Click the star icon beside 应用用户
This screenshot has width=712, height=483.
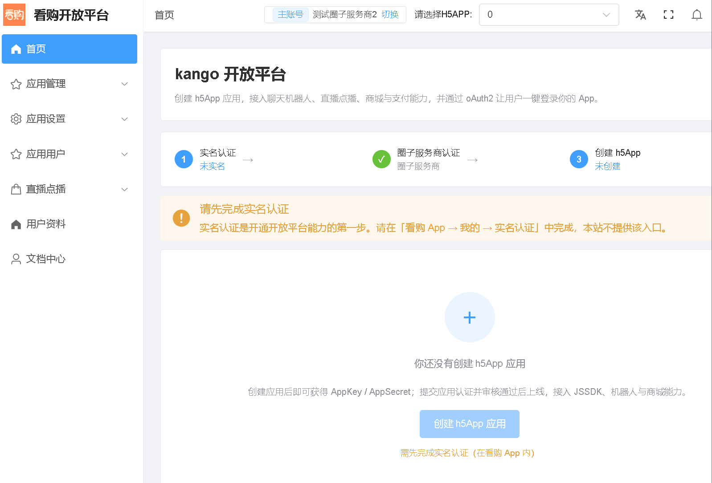tap(16, 154)
